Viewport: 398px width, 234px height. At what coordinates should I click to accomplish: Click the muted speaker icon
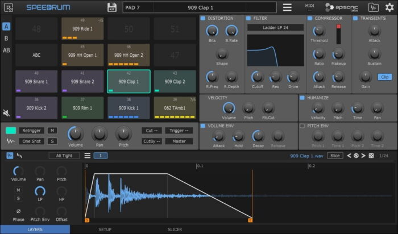pos(6,113)
